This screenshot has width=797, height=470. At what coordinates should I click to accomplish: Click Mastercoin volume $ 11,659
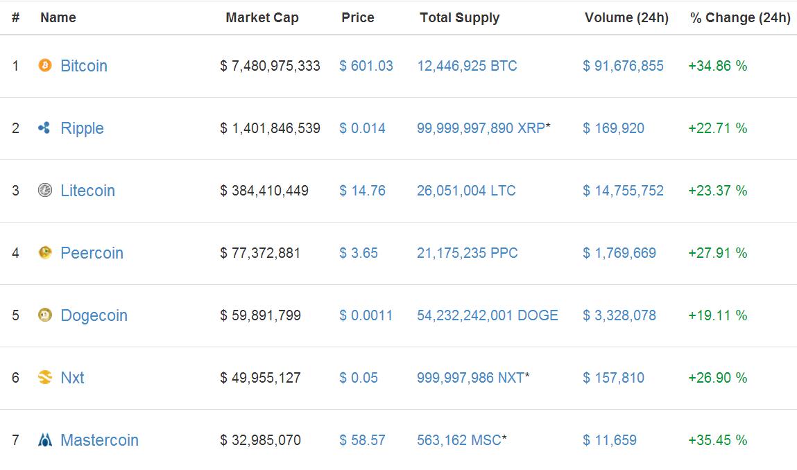(610, 440)
